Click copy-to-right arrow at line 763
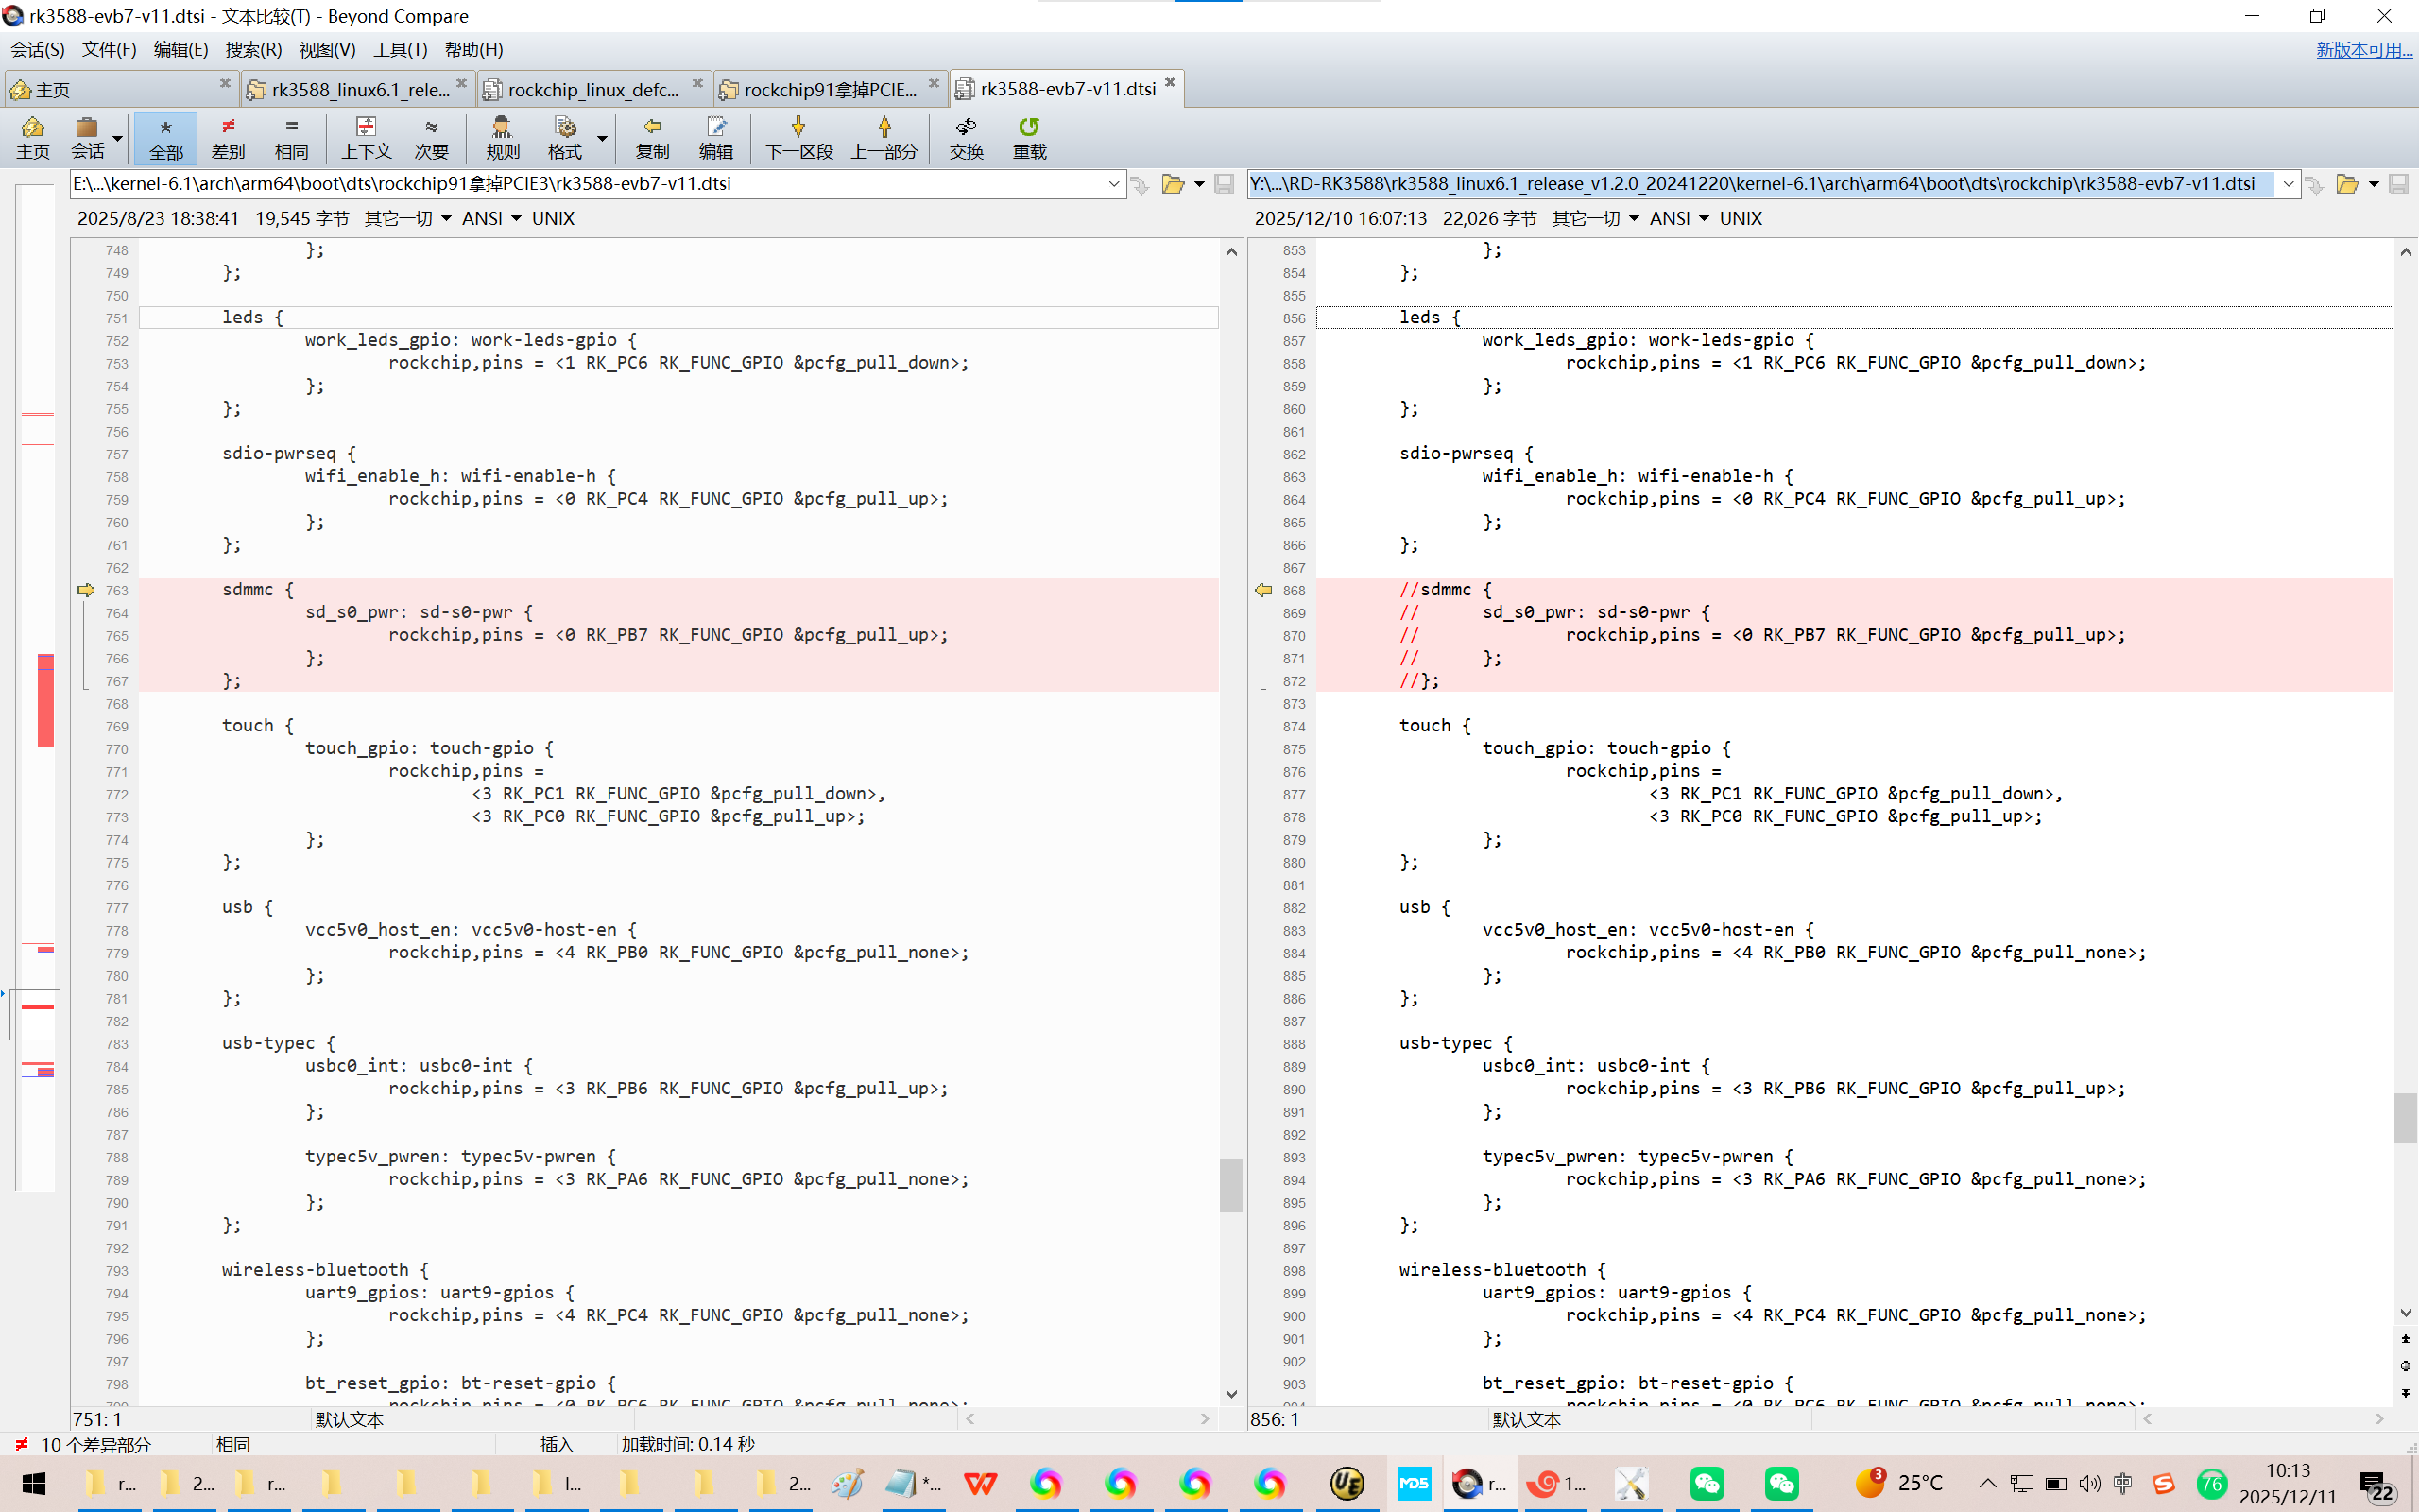 (x=86, y=590)
